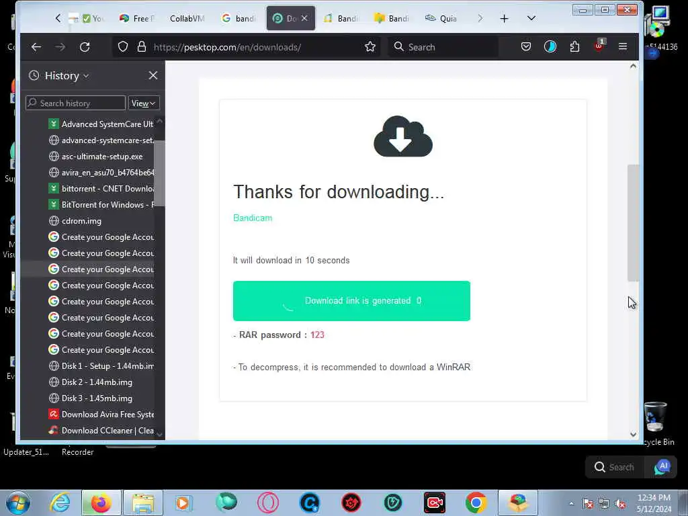The image size is (688, 516).
Task: Launch Internet Explorer from taskbar
Action: [60, 503]
